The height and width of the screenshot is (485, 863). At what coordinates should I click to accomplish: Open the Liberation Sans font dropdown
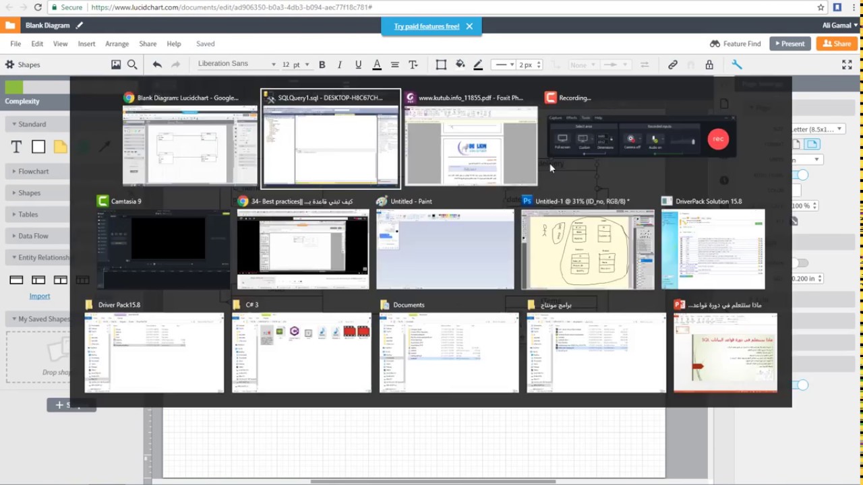pyautogui.click(x=236, y=64)
